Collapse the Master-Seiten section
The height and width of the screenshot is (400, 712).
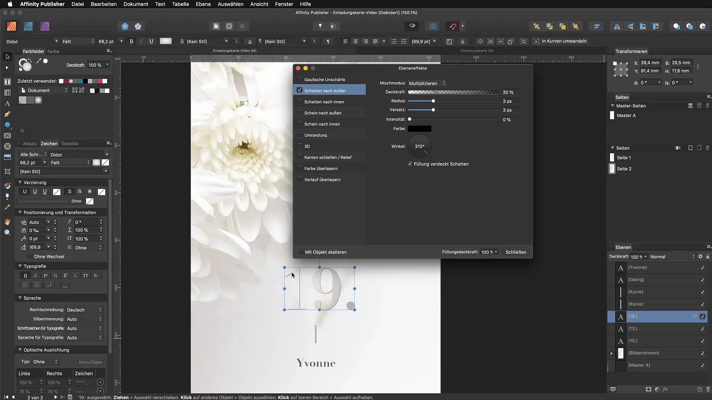click(x=613, y=106)
